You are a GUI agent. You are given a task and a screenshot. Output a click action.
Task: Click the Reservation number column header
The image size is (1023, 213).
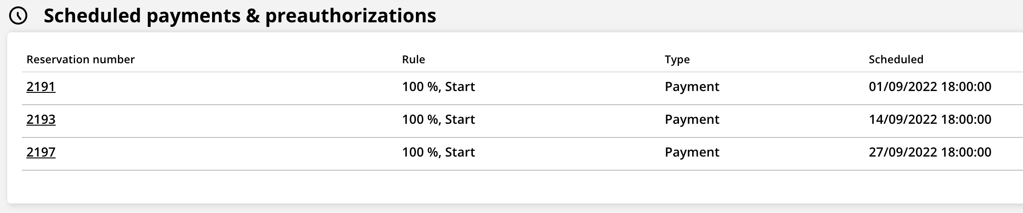[81, 60]
